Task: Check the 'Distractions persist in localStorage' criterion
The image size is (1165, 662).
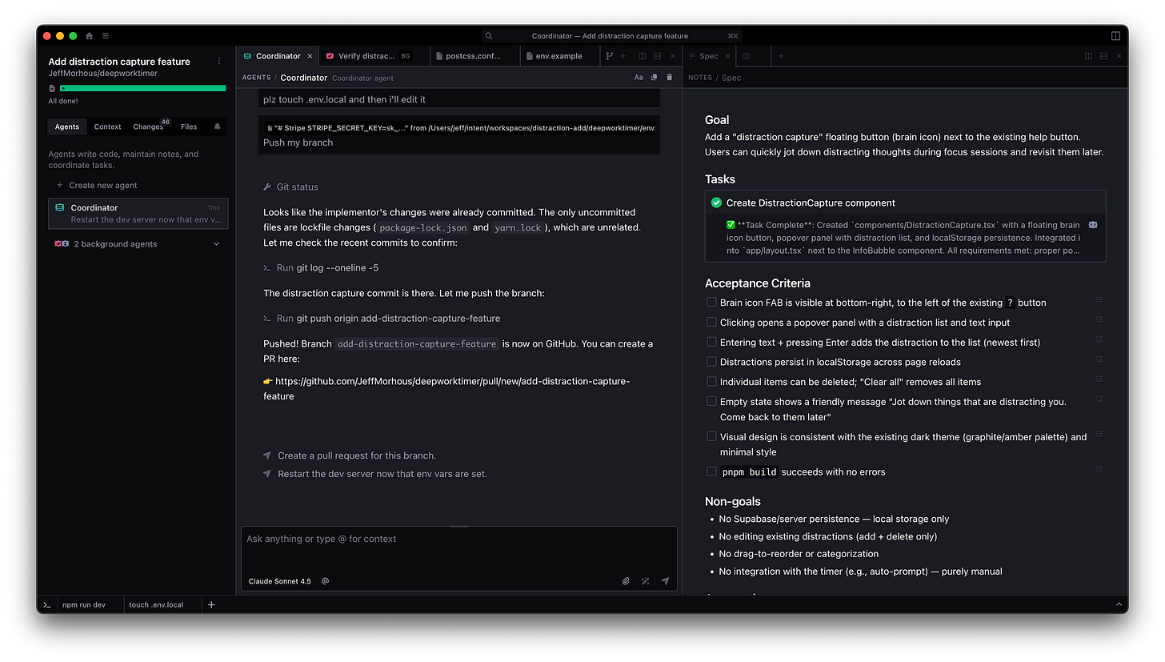Action: 711,361
